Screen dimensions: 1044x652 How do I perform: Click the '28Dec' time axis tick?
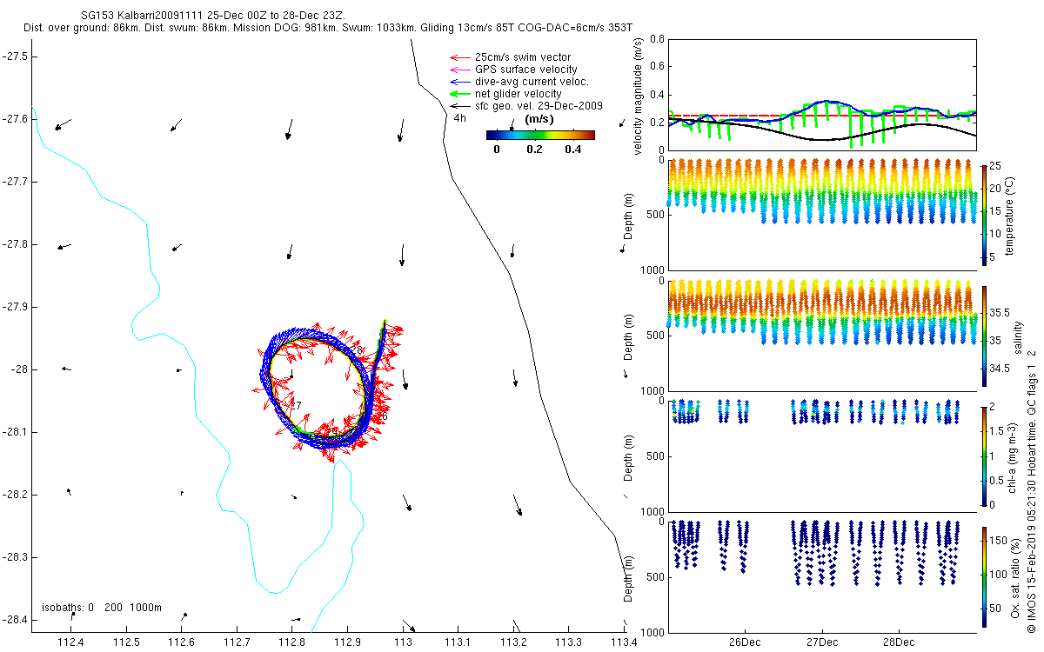pyautogui.click(x=898, y=642)
